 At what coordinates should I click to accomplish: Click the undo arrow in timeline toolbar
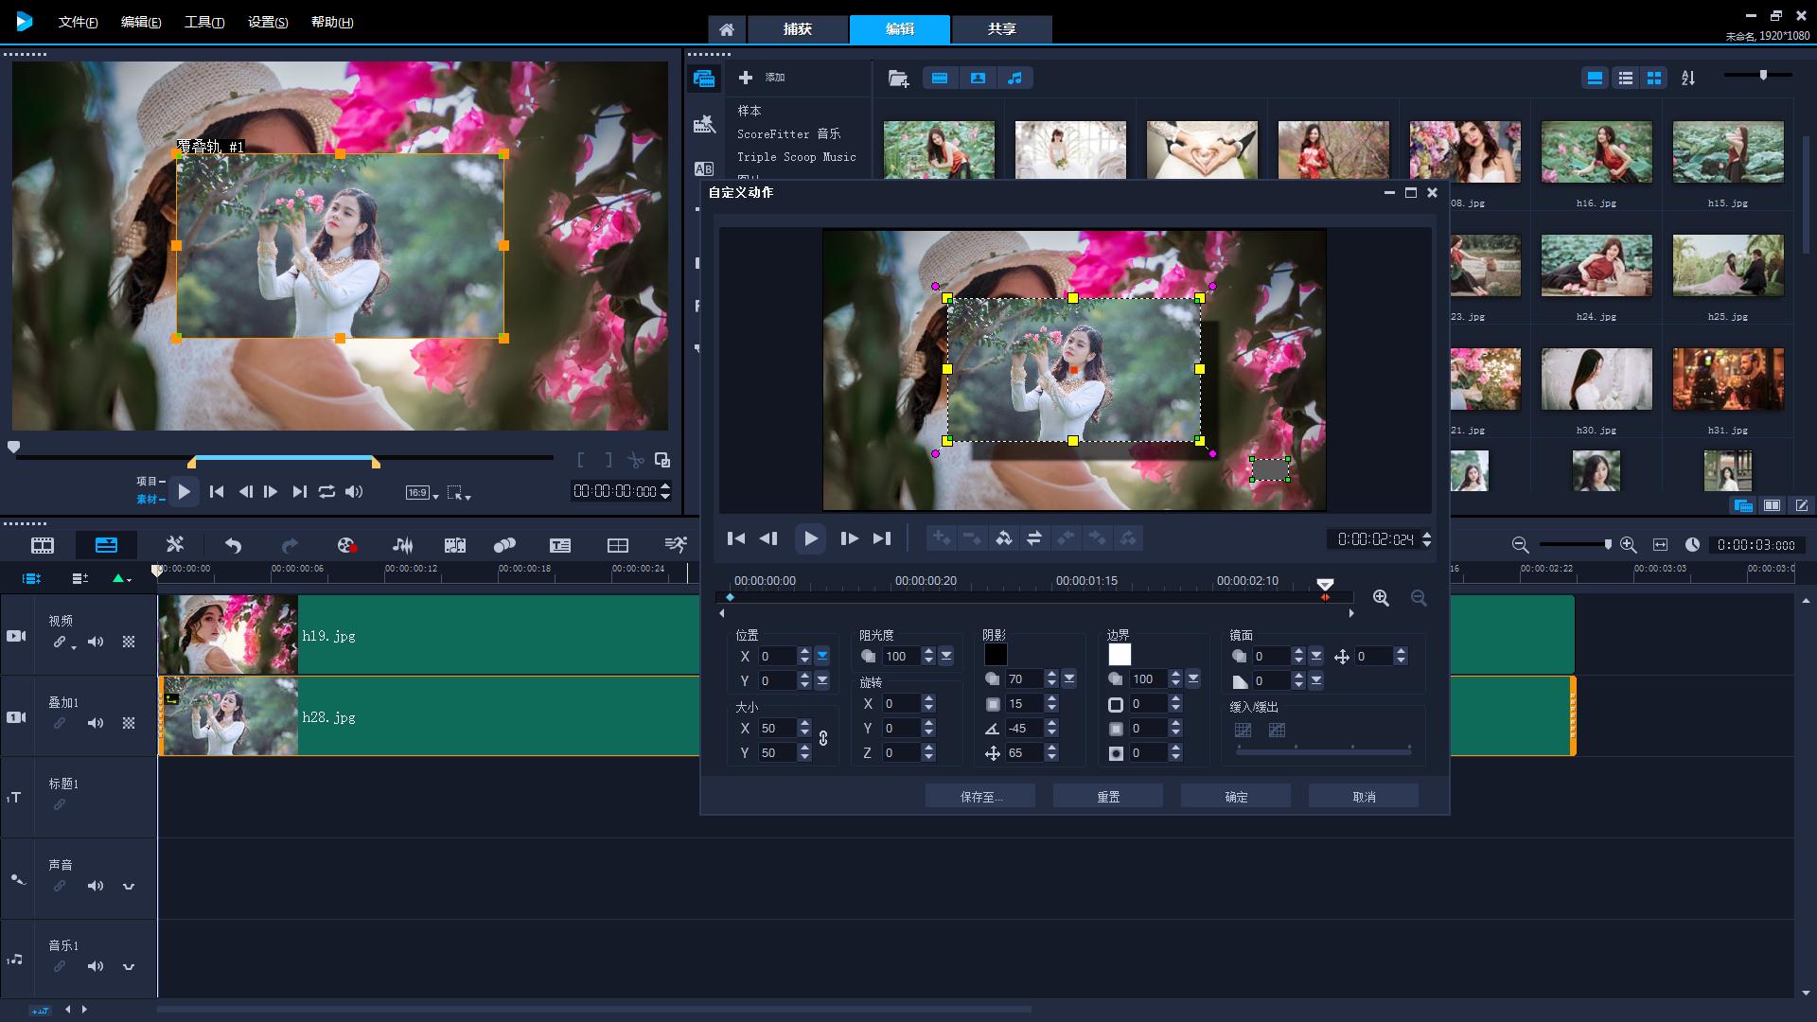(233, 545)
